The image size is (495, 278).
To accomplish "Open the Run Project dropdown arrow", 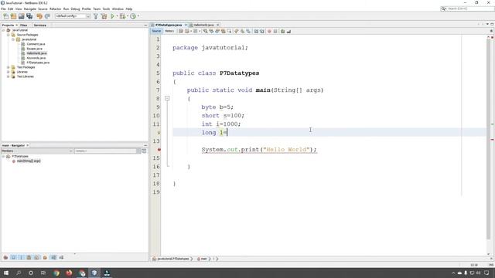I will tap(117, 16).
